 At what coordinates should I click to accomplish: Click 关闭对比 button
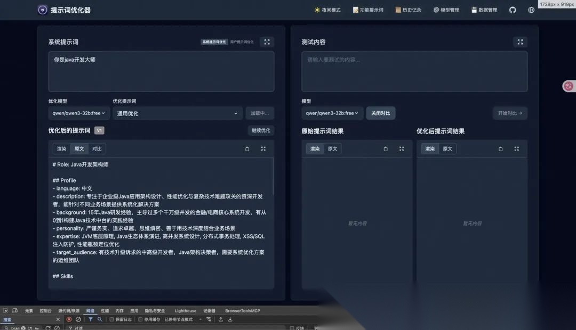[x=381, y=113]
